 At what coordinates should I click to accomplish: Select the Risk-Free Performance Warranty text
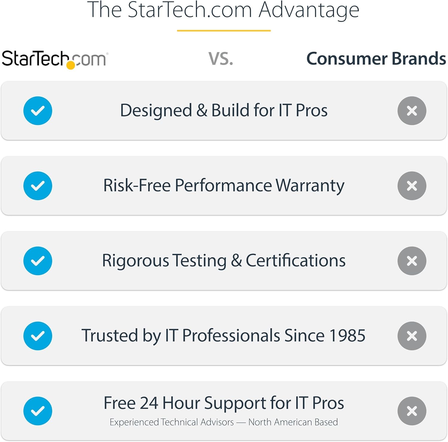click(x=224, y=186)
